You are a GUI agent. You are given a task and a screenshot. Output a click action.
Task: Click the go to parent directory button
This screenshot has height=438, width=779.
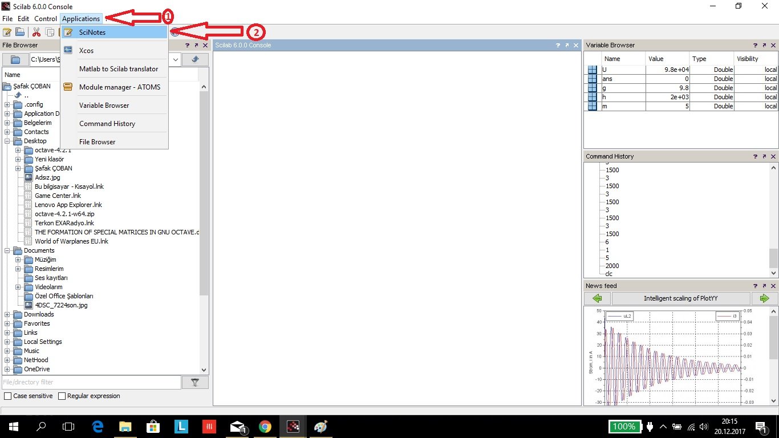point(196,59)
